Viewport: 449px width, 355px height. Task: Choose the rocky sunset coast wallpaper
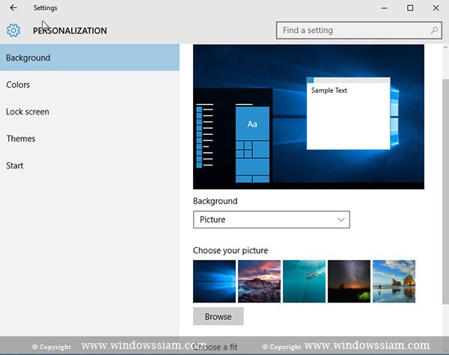[x=259, y=281]
